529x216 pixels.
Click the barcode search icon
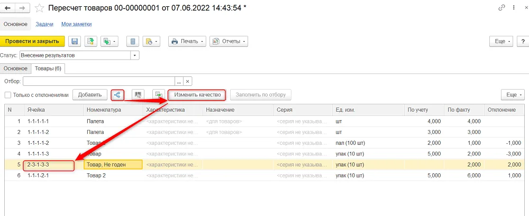point(138,95)
